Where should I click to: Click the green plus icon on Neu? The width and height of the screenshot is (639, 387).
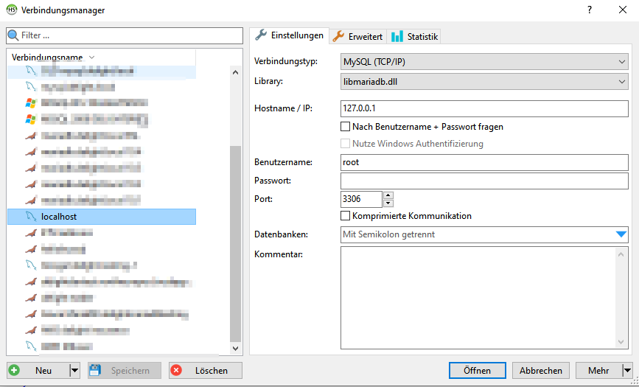15,371
